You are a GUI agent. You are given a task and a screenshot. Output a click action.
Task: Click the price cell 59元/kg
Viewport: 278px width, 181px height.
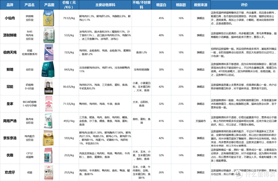(x=69, y=138)
